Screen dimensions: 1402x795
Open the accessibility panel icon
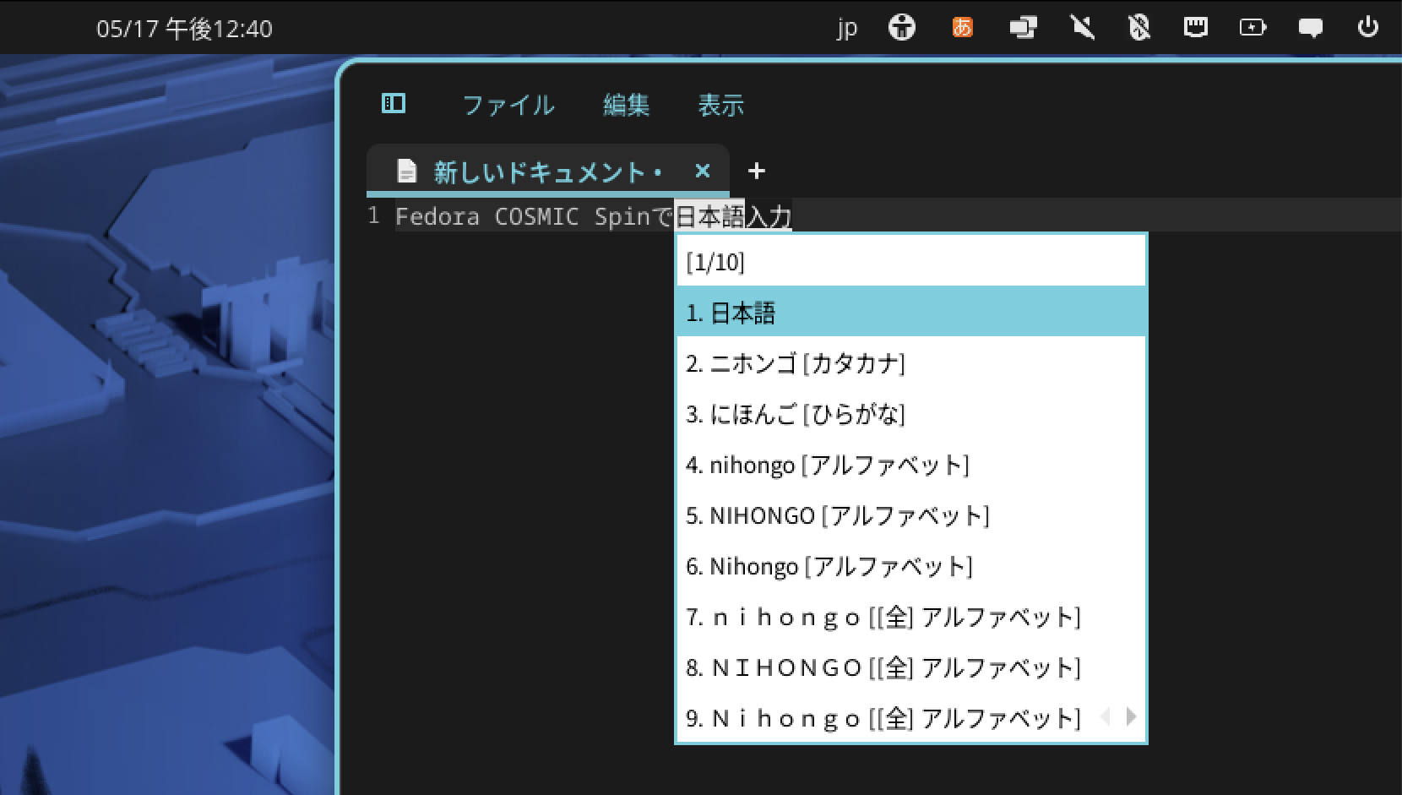902,28
